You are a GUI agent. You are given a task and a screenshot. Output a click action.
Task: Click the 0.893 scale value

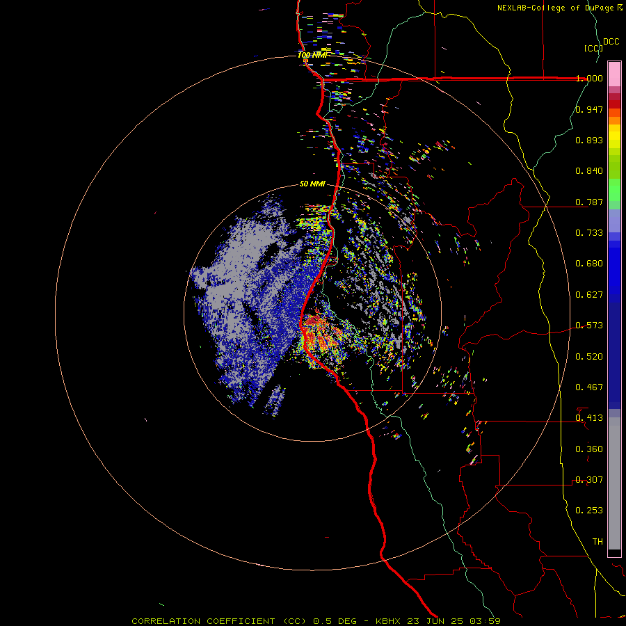tap(589, 140)
